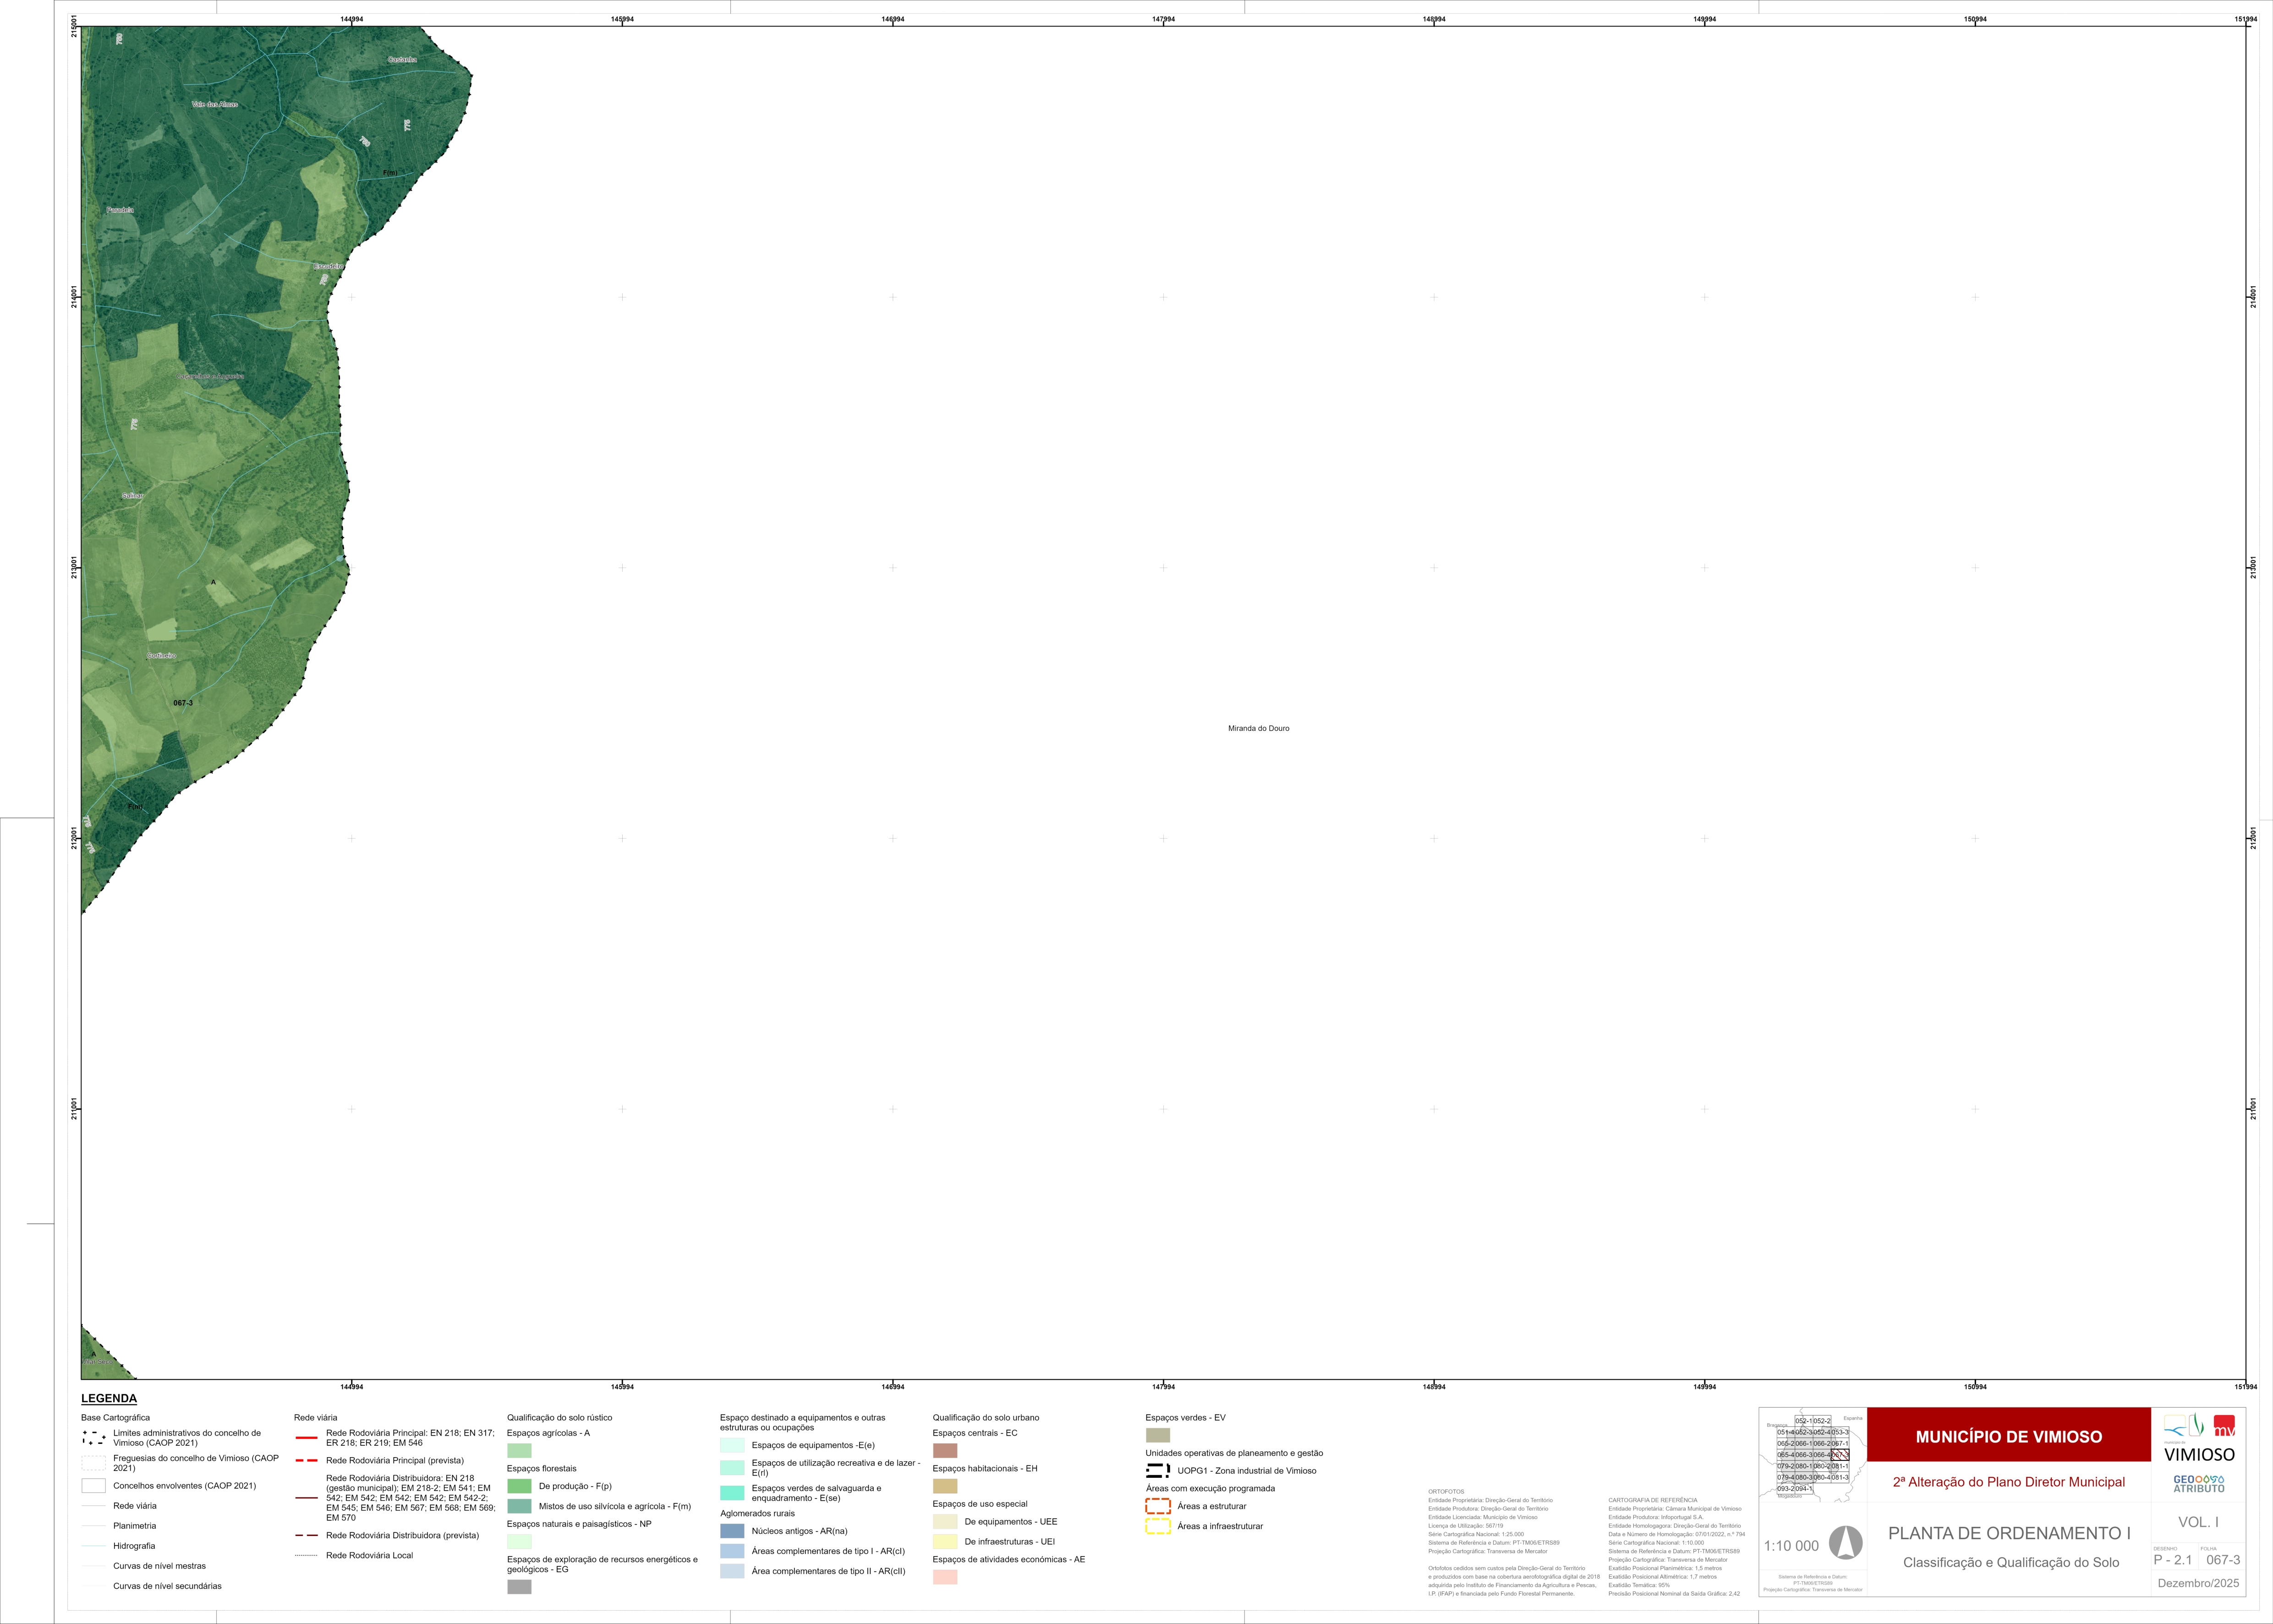Click the red 'mv' logo
Viewport: 2273px width, 1624px height.
coord(2224,1426)
